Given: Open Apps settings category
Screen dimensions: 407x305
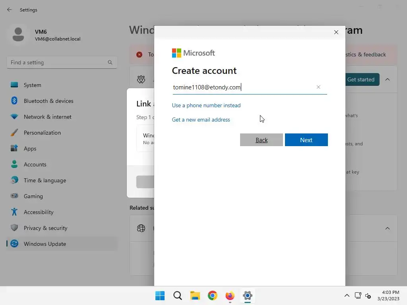Looking at the screenshot, I should tap(62, 149).
